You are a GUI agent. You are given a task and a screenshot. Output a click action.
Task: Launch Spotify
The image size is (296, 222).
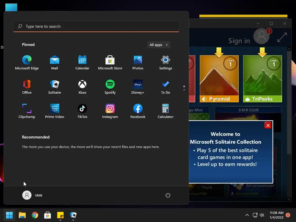click(110, 87)
